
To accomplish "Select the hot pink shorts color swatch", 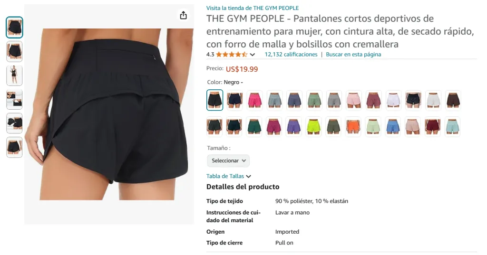I will pyautogui.click(x=255, y=100).
